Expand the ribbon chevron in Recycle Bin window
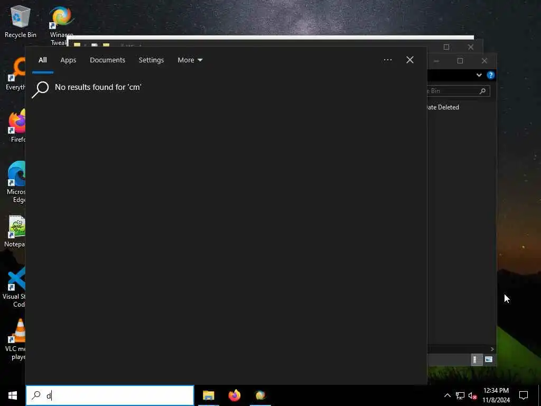The height and width of the screenshot is (406, 541). click(479, 75)
